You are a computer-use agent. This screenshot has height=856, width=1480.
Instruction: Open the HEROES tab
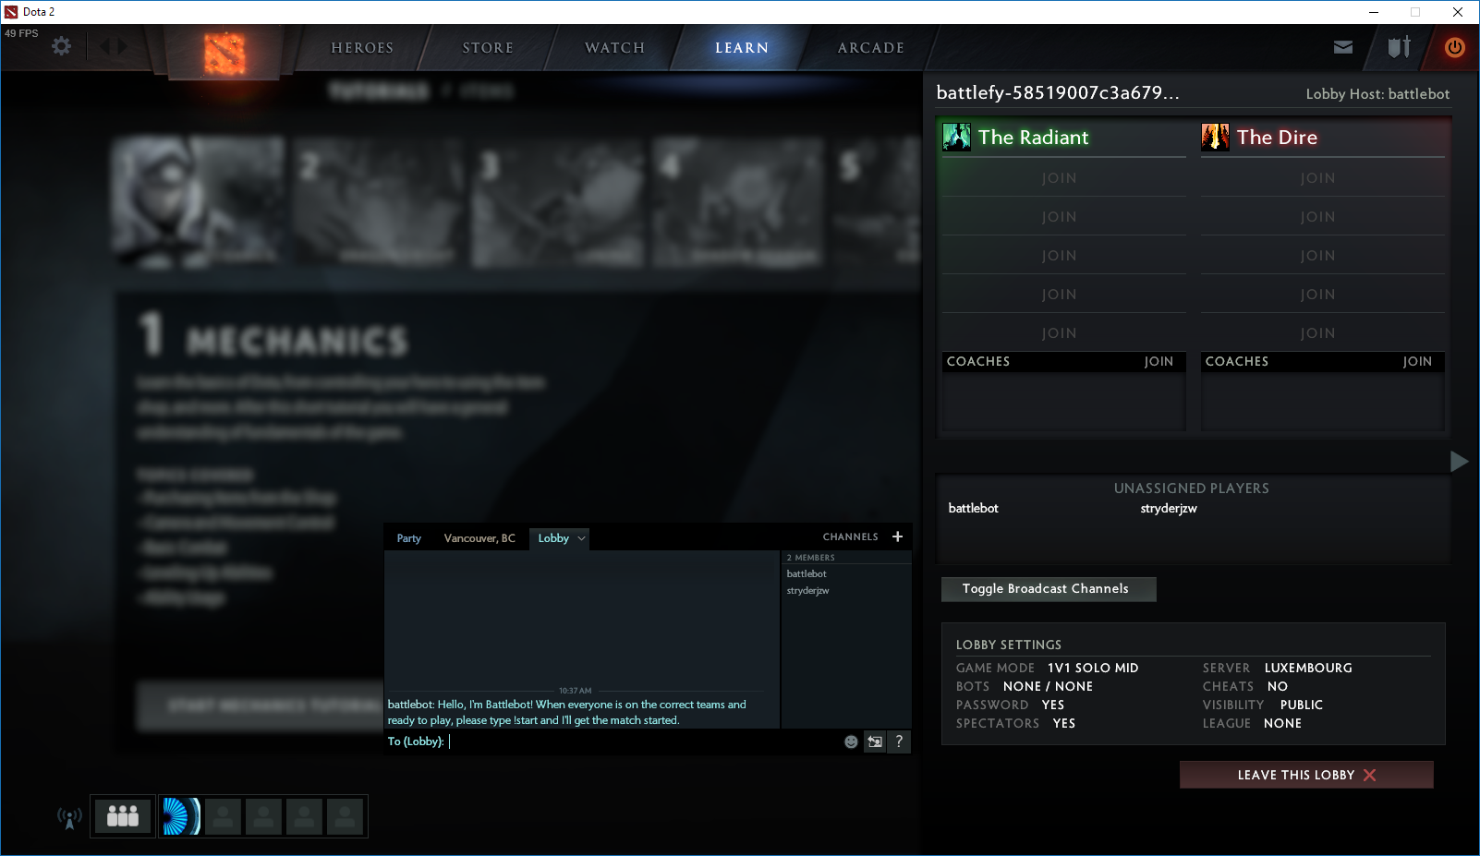(x=362, y=48)
